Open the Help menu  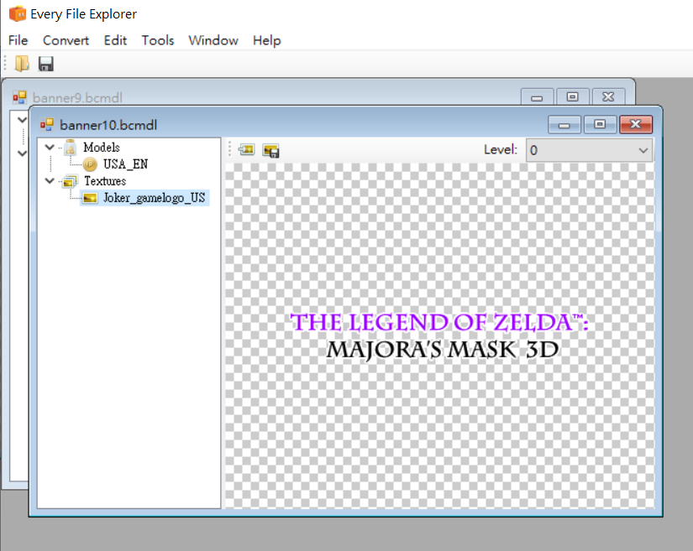[267, 40]
